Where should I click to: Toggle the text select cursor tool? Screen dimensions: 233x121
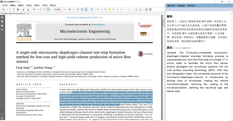[86, 9]
